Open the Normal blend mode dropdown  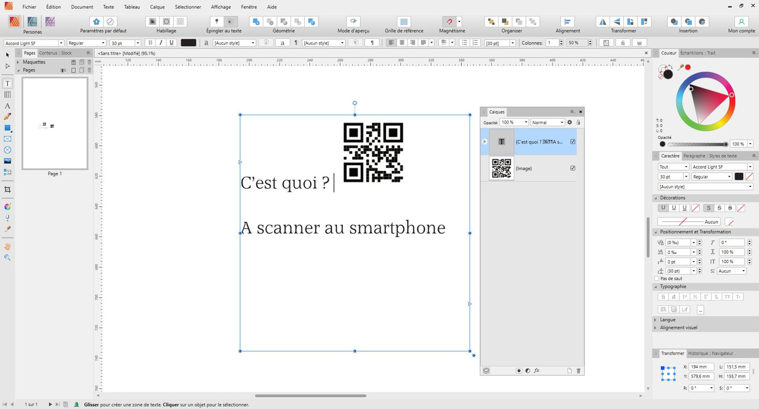(547, 122)
